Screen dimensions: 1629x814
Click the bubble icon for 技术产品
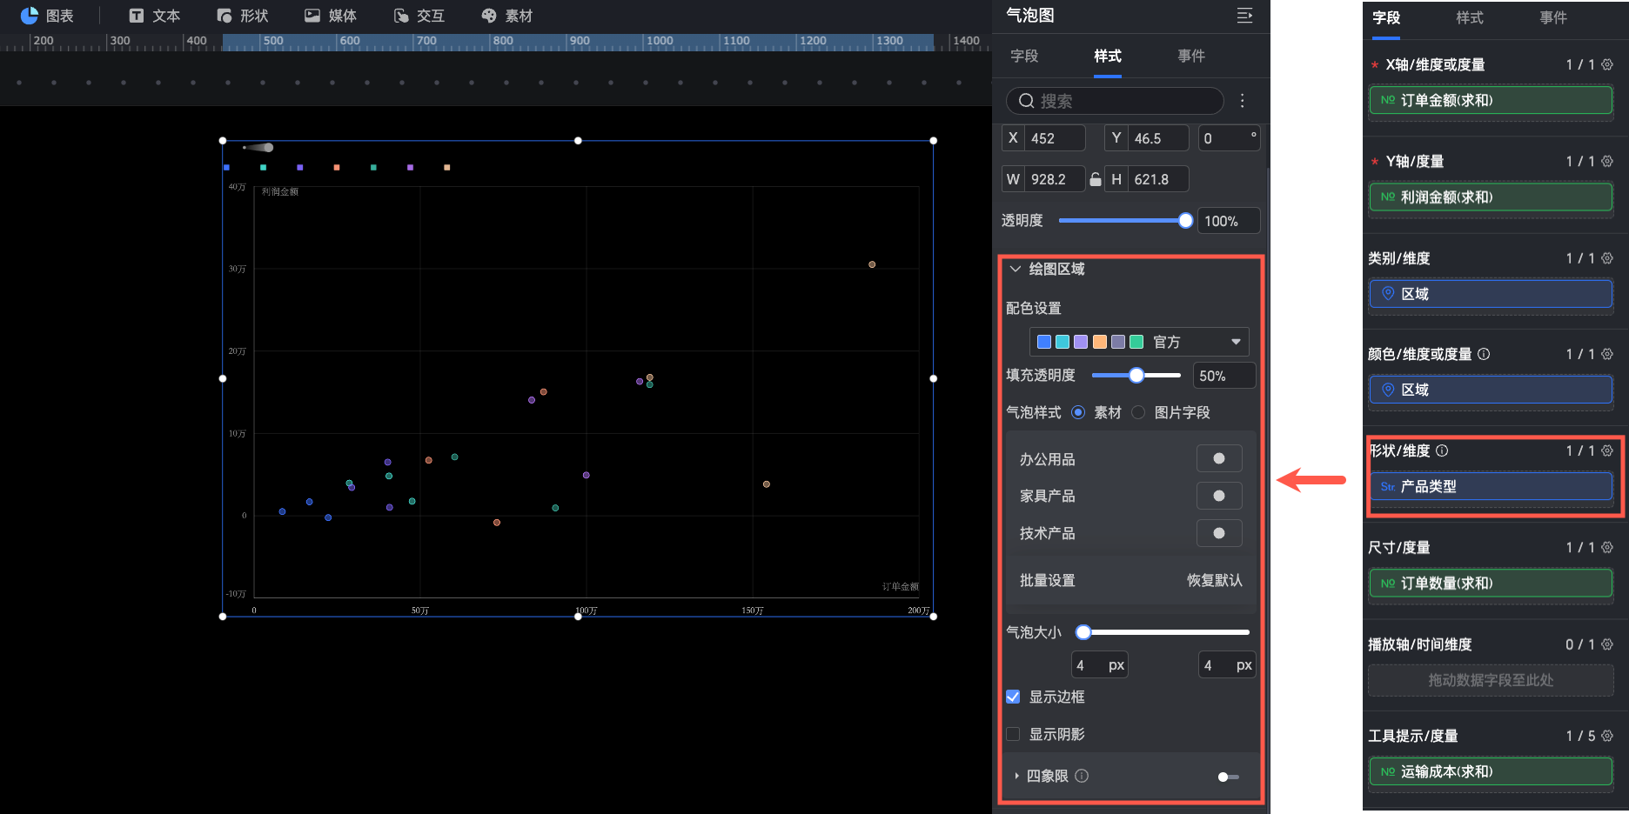pyautogui.click(x=1219, y=533)
